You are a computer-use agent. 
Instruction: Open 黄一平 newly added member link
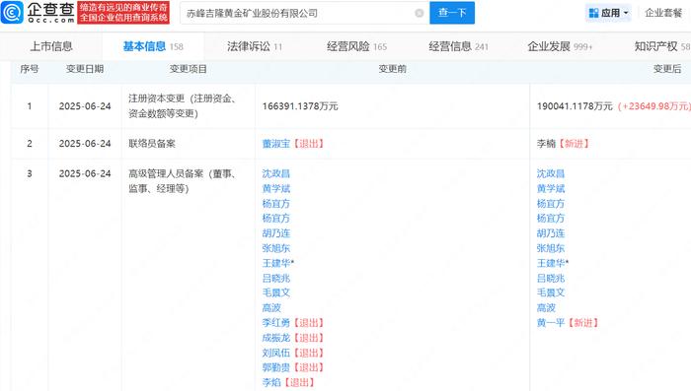click(551, 322)
